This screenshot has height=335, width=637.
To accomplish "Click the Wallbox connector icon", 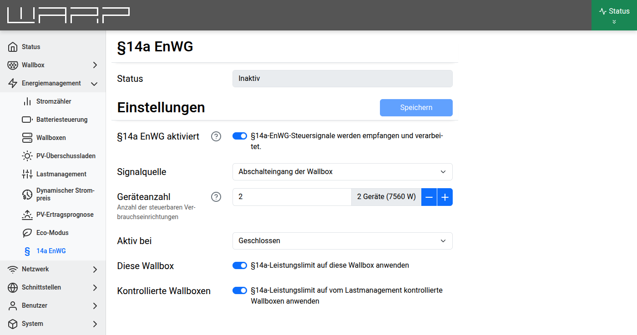I will pos(13,65).
